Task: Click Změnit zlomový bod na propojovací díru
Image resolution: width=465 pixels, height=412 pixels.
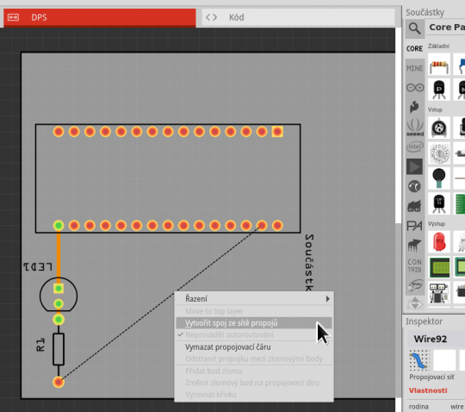Action: coord(254,383)
